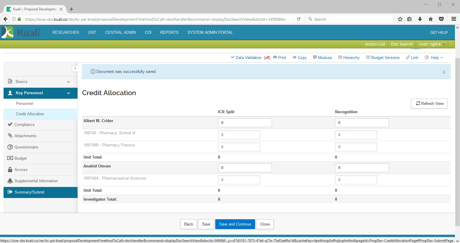The height and width of the screenshot is (243, 460).
Task: Click the Kuali logo icon
Action: tap(8, 32)
